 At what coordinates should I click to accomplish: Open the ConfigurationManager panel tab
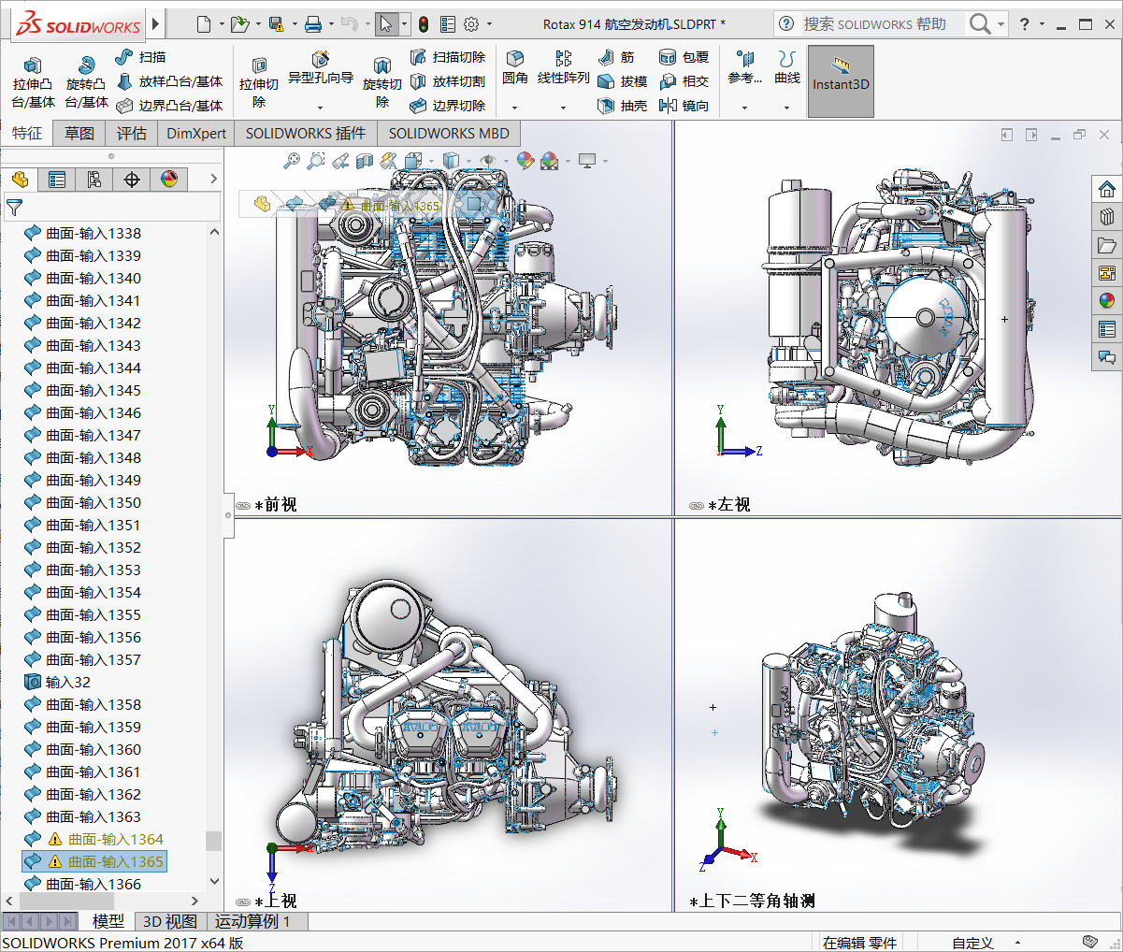click(x=94, y=180)
